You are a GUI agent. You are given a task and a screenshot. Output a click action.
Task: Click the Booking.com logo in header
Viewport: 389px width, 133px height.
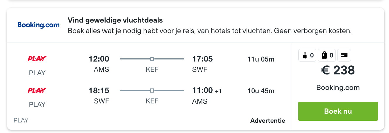click(39, 25)
